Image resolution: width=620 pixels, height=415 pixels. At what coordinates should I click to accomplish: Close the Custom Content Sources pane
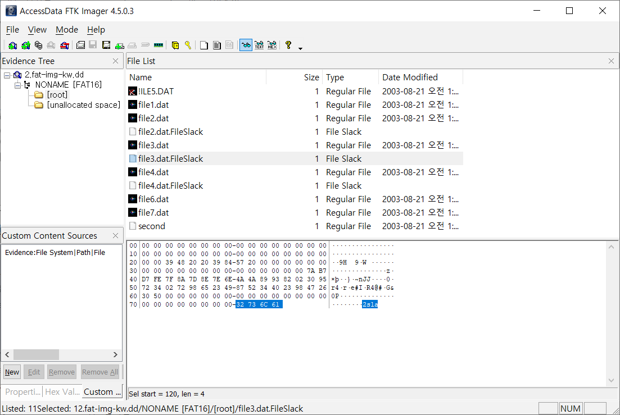[115, 235]
